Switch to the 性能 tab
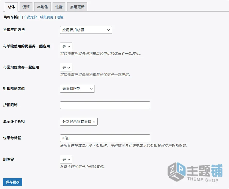This screenshot has width=229, height=189. tap(59, 7)
